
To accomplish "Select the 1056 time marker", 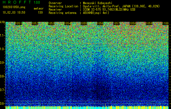I will click(100, 23).
